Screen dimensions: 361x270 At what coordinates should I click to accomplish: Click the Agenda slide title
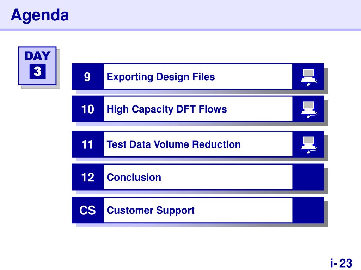[40, 15]
